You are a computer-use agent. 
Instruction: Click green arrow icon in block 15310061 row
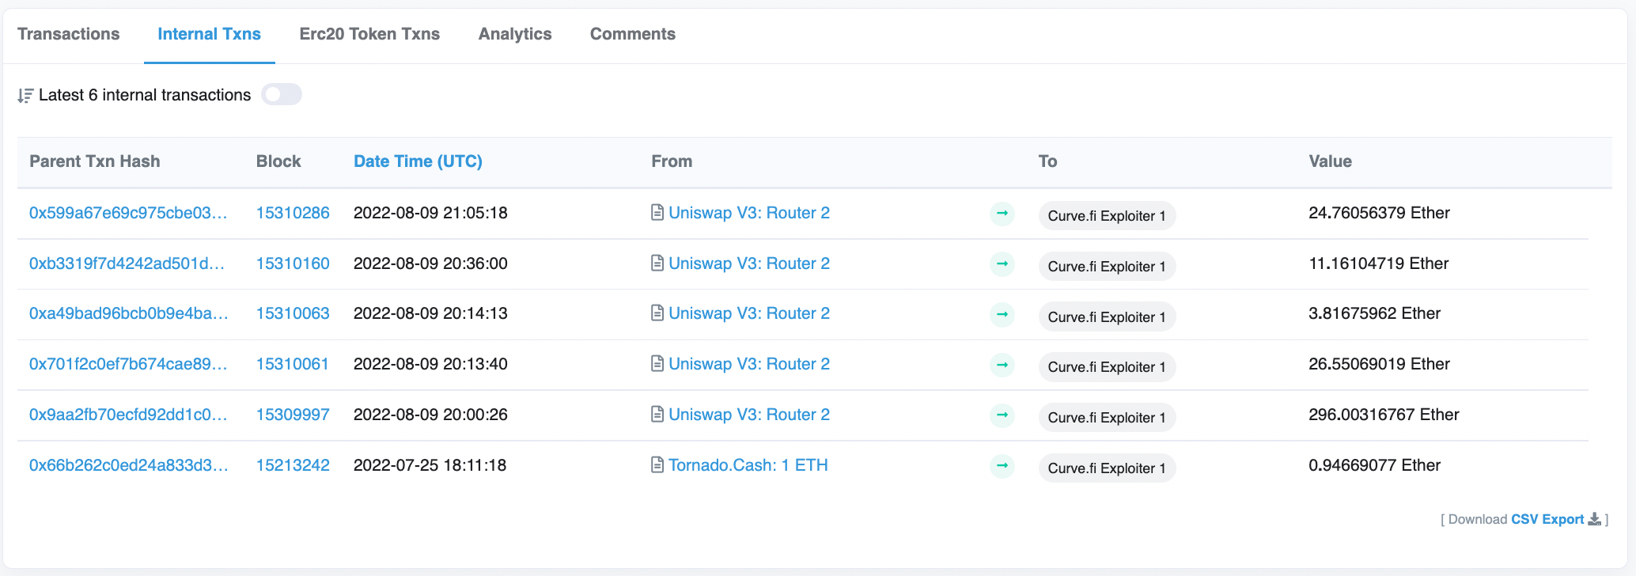(x=1002, y=365)
